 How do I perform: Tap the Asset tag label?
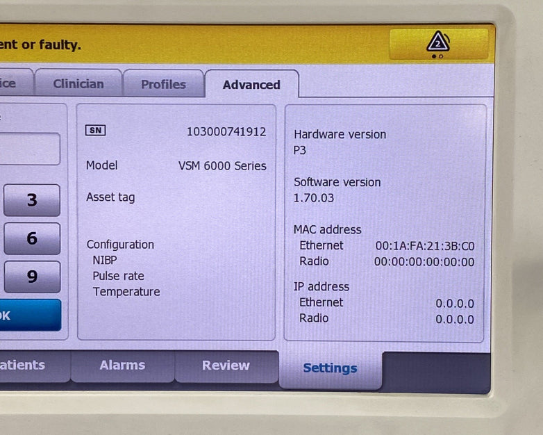click(110, 197)
